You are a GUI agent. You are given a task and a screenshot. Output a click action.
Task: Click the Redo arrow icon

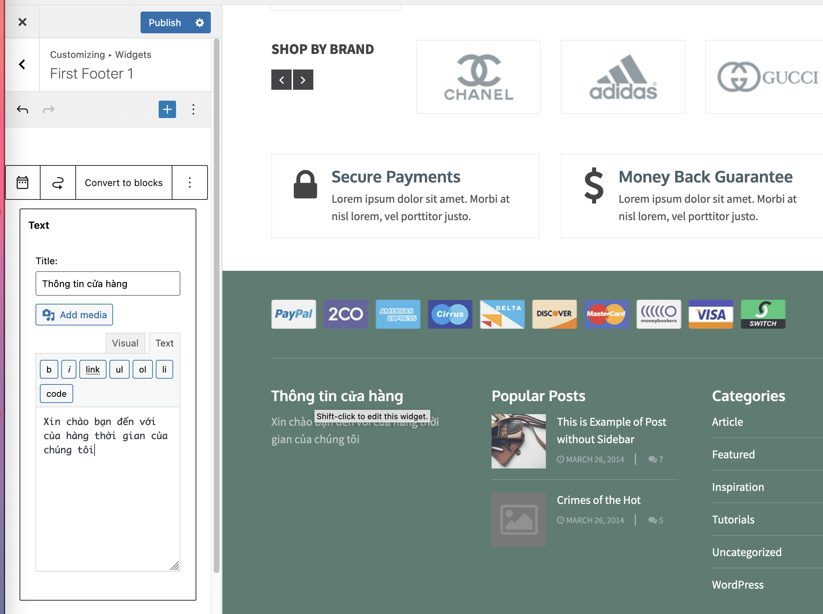click(x=48, y=109)
